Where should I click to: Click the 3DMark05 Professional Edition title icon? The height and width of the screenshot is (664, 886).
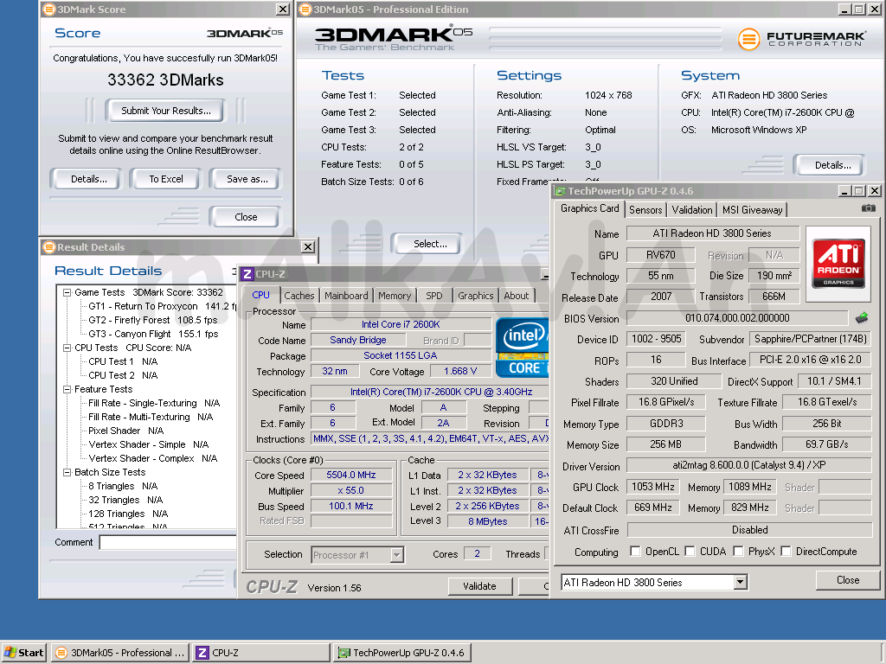305,10
